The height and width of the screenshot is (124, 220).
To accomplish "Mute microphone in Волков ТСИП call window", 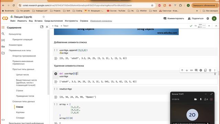I will 201,99.
